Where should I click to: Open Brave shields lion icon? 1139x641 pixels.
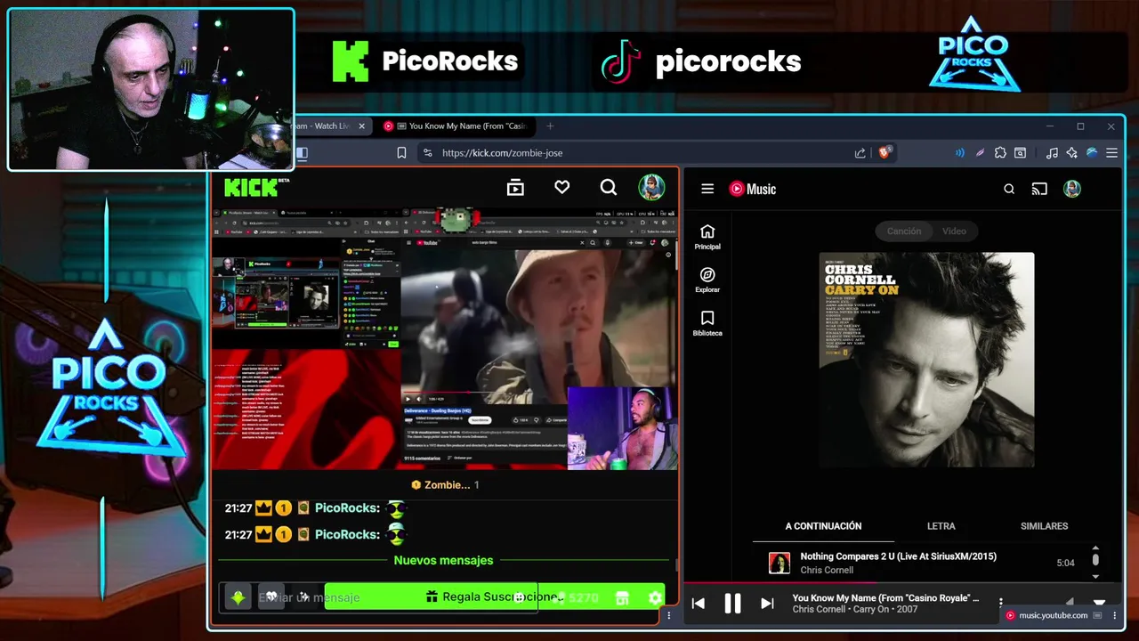click(884, 153)
